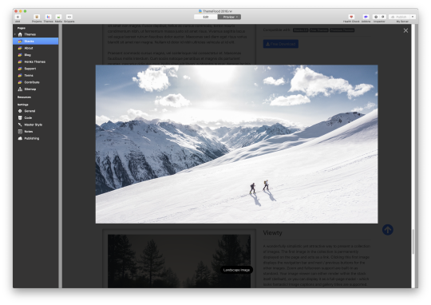Image resolution: width=431 pixels, height=305 pixels.
Task: Click the Publish button
Action: click(x=399, y=17)
